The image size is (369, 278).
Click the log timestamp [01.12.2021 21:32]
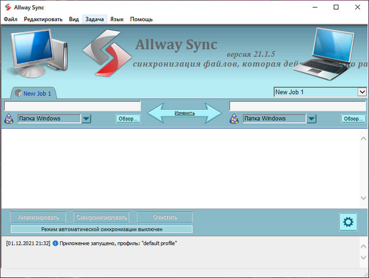click(28, 243)
